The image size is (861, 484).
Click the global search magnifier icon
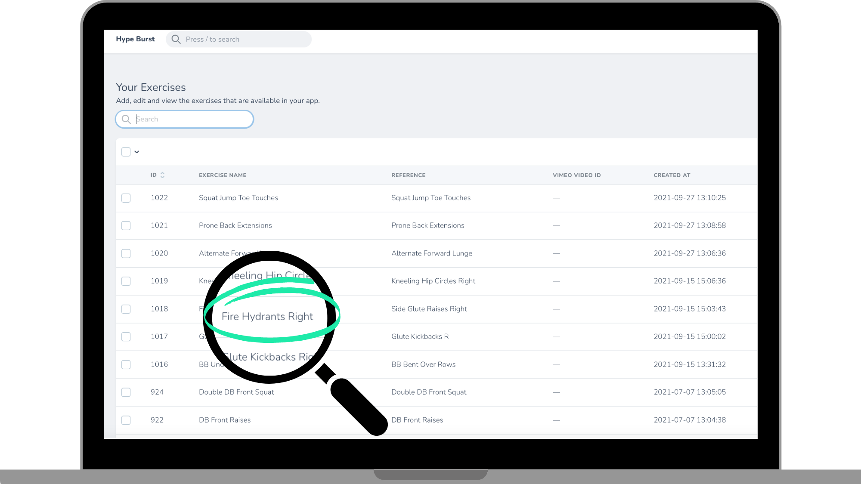coord(176,39)
